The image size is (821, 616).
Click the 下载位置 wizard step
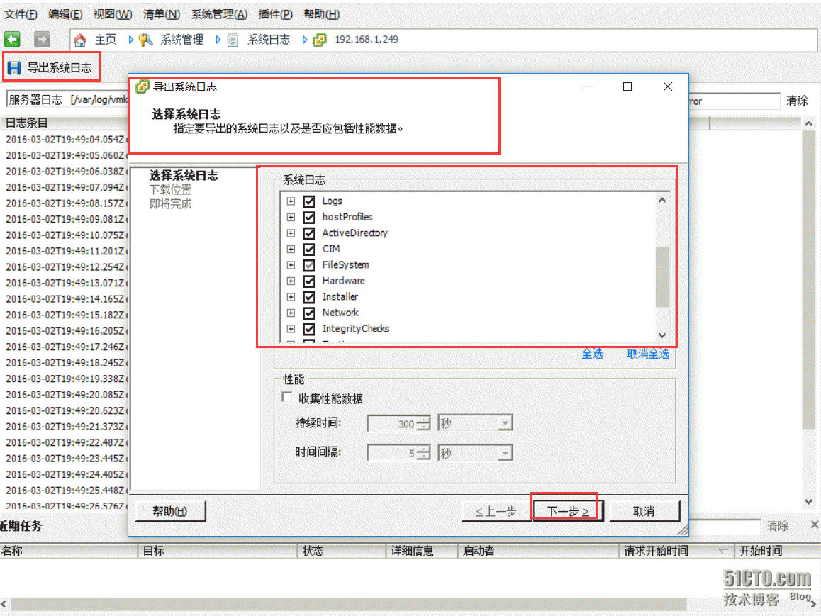[x=171, y=189]
